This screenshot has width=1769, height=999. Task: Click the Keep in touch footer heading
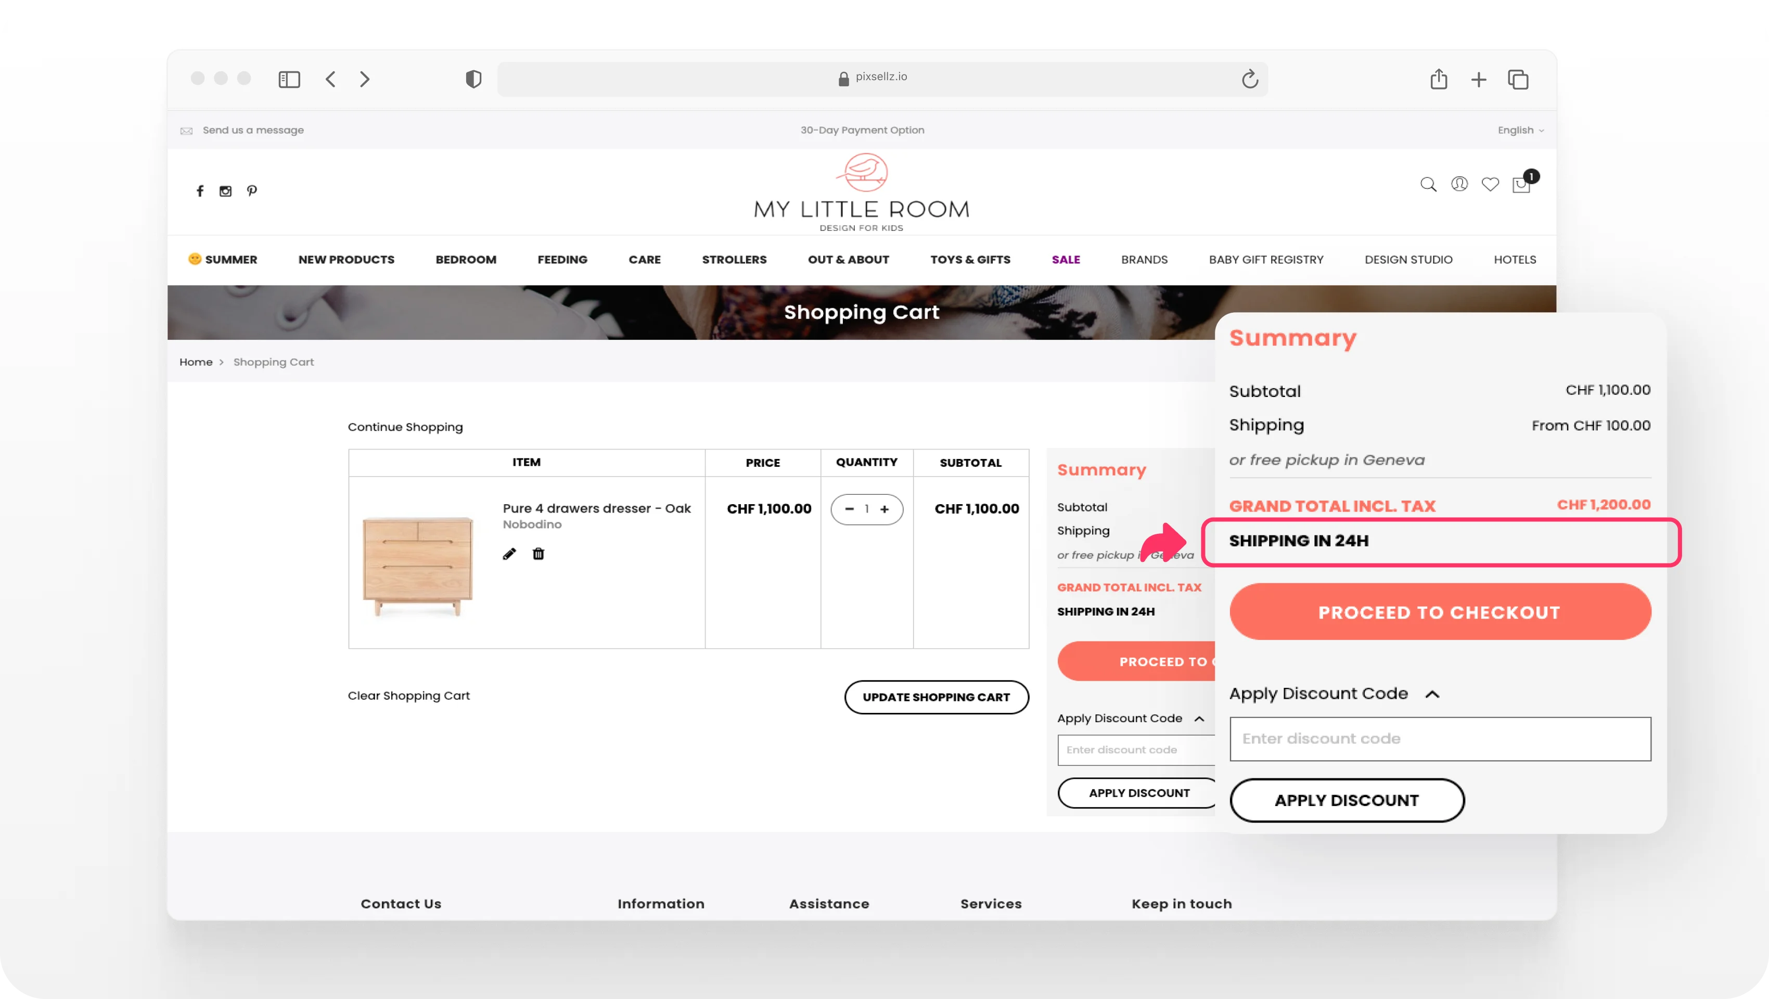point(1181,904)
